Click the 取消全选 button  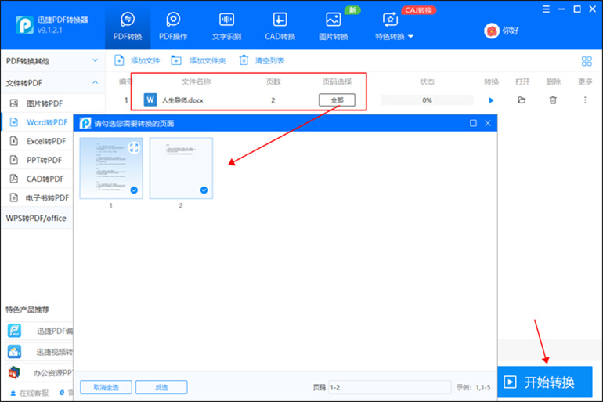coord(107,387)
